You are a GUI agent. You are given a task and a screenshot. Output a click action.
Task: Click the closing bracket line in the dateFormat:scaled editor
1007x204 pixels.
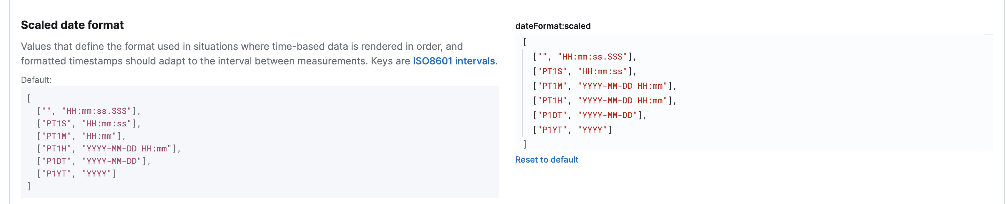click(x=525, y=144)
